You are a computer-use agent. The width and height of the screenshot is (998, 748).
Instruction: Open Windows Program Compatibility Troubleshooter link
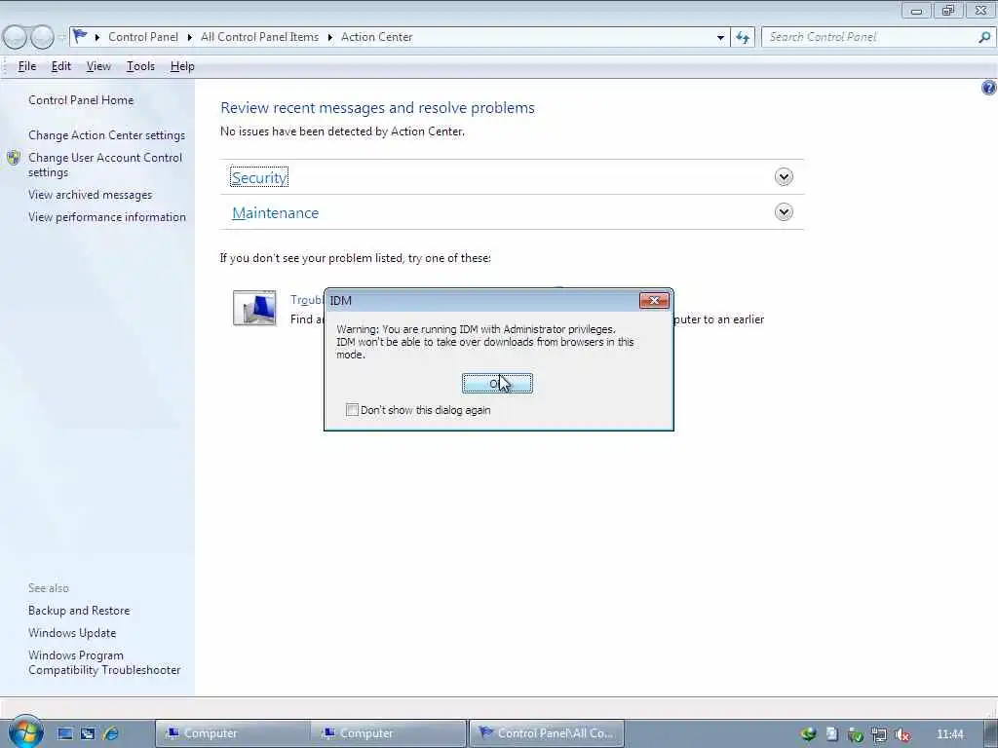[104, 662]
